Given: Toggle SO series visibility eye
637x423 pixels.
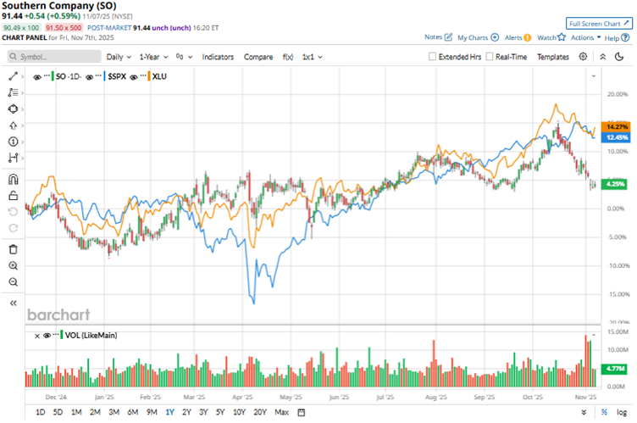Looking at the screenshot, I should tap(37, 77).
